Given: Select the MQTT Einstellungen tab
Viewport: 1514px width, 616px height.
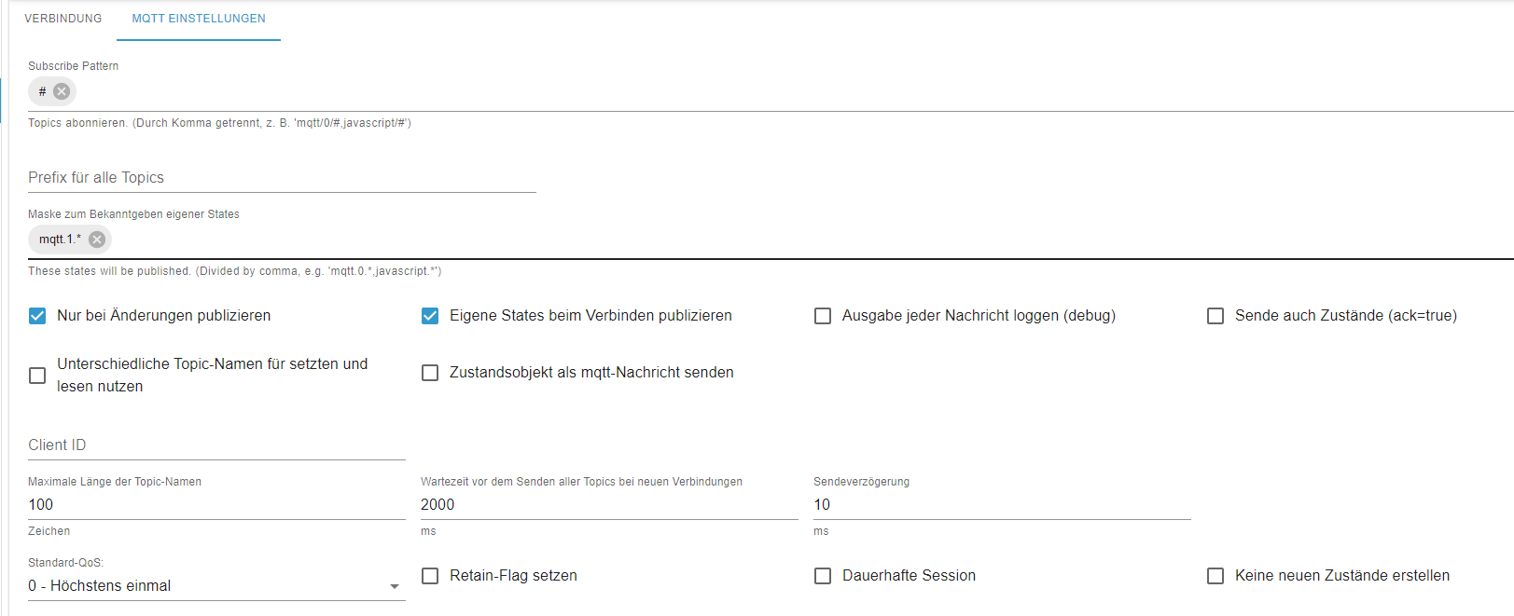Looking at the screenshot, I should (199, 19).
